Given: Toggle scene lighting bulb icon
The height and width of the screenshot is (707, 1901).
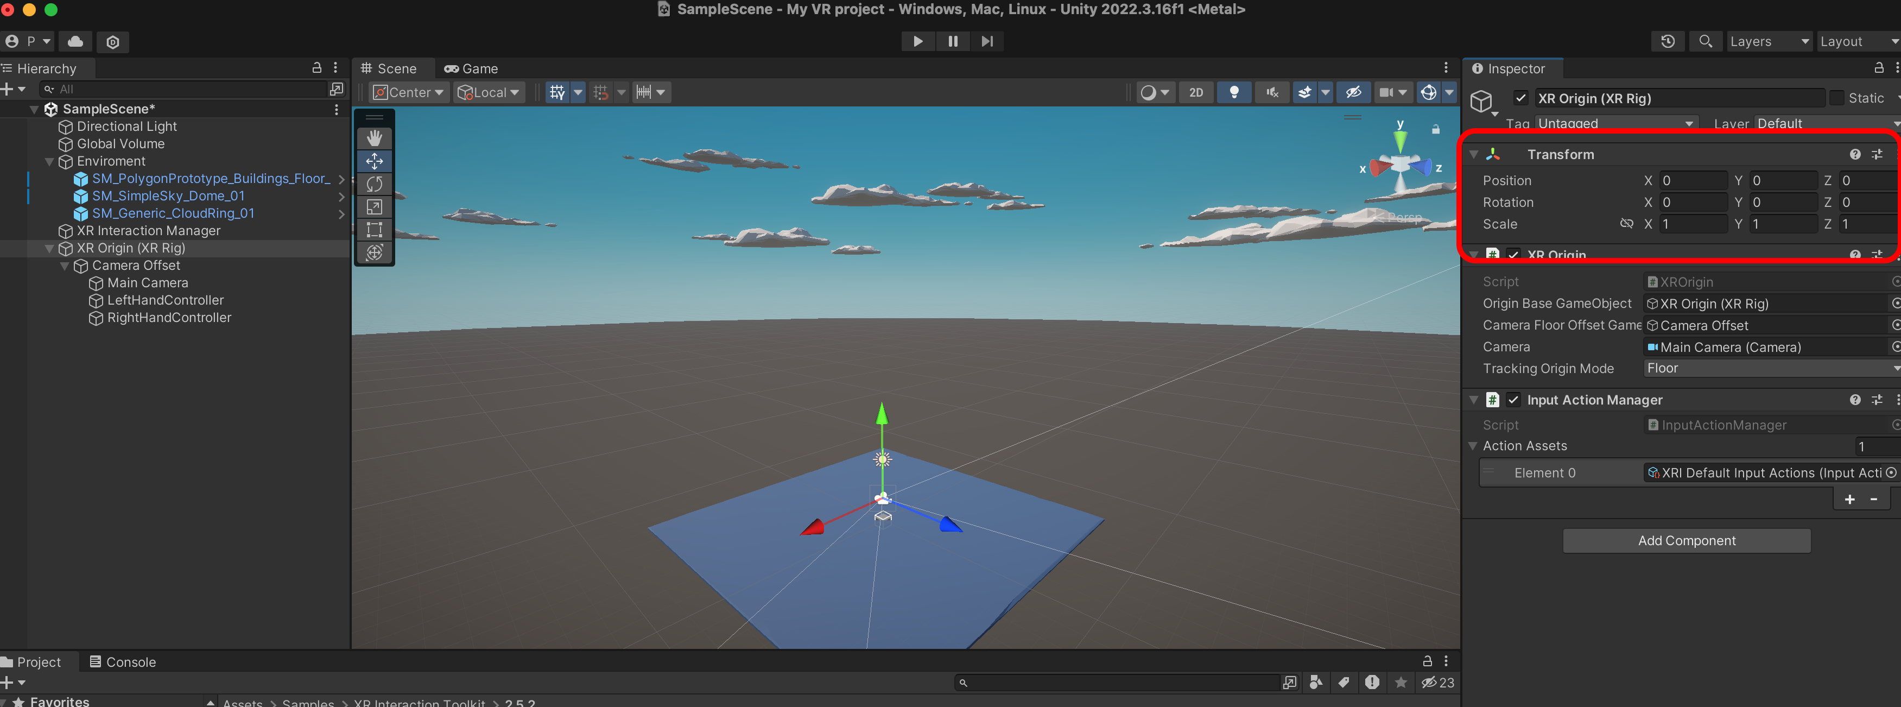Looking at the screenshot, I should 1233,92.
